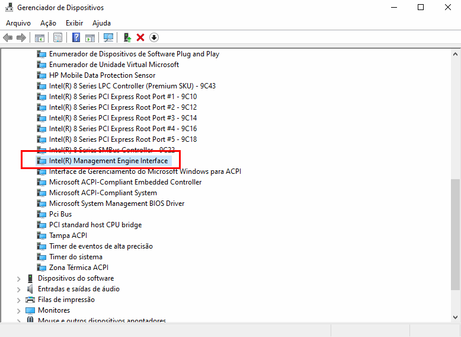Close the Gerenciador de Dispositivos window
Screen dimensions: 461x337
[448, 7]
